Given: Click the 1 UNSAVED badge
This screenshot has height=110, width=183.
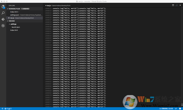Looking at the screenshot, I should point(25,9).
